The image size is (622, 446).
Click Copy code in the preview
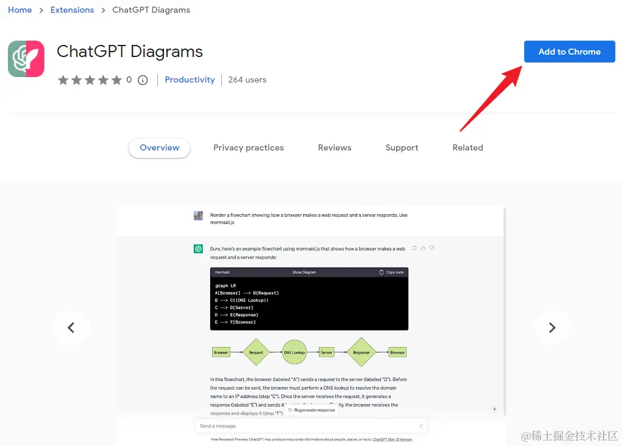pos(392,272)
